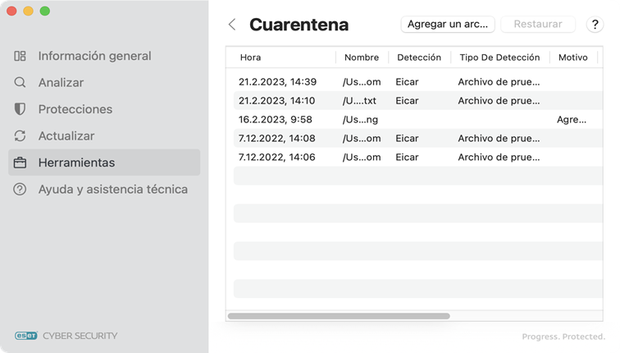The image size is (620, 353).
Task: Click the ESET Cyber Security logo
Action: click(66, 335)
